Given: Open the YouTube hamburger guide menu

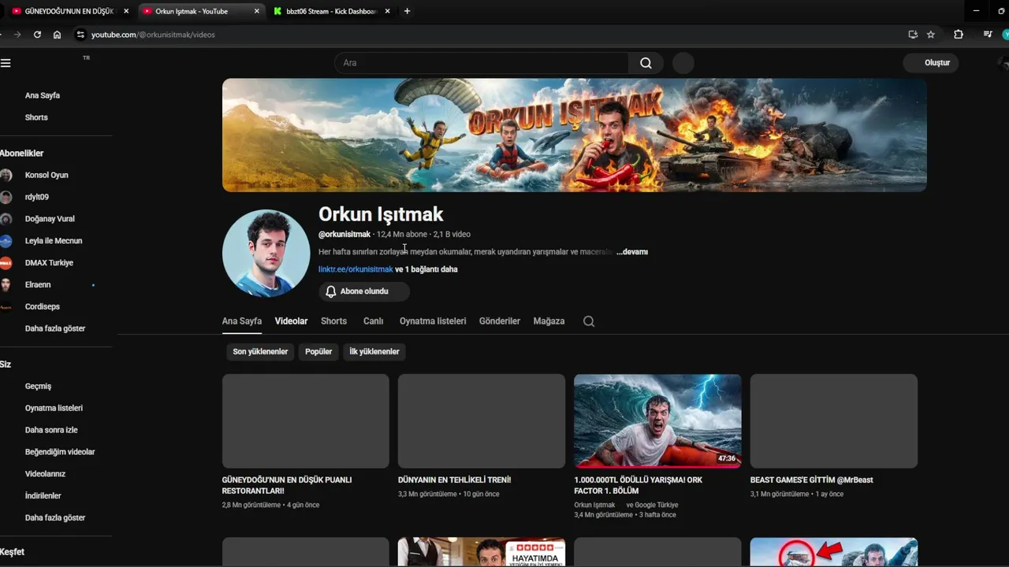Looking at the screenshot, I should tap(6, 63).
